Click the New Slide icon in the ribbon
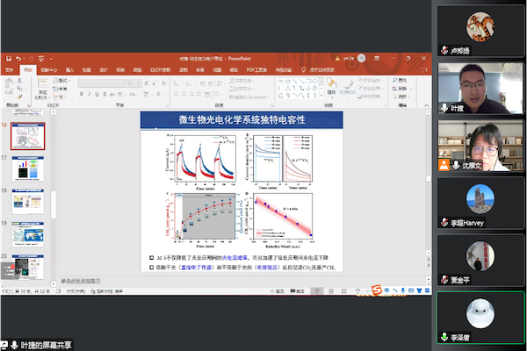The height and width of the screenshot is (351, 527). (42, 86)
